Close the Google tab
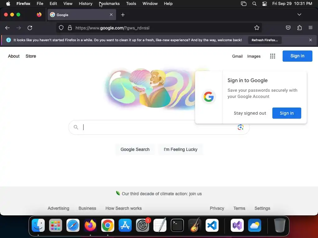 point(111,15)
